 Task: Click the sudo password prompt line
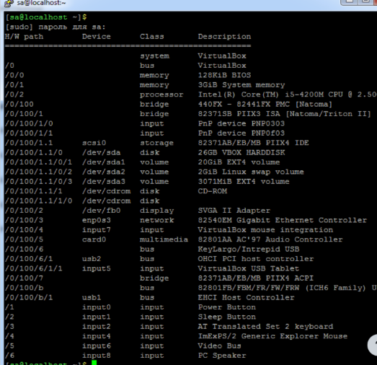coord(56,27)
